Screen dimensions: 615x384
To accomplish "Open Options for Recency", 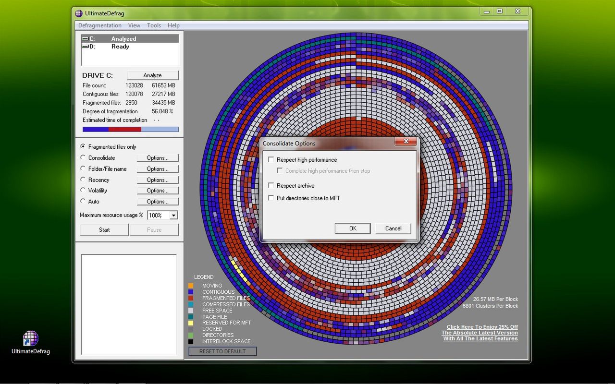I will click(x=158, y=180).
